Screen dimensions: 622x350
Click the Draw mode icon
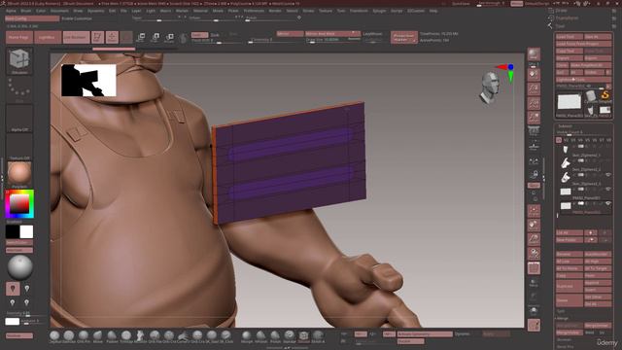point(112,37)
